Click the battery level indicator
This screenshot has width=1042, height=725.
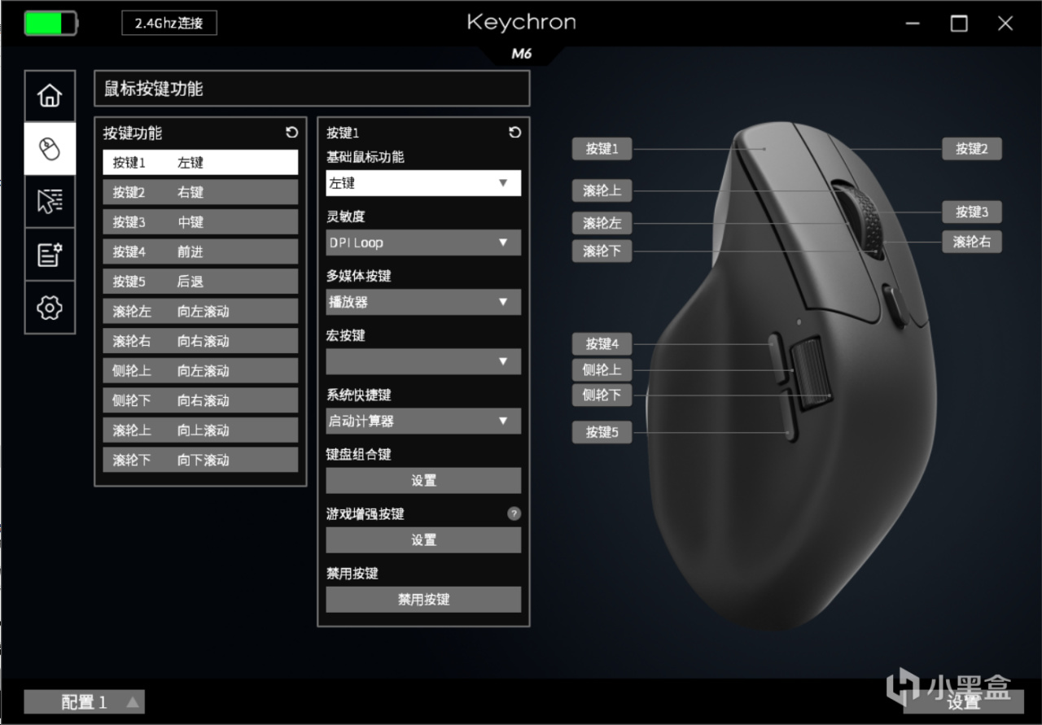coord(50,23)
